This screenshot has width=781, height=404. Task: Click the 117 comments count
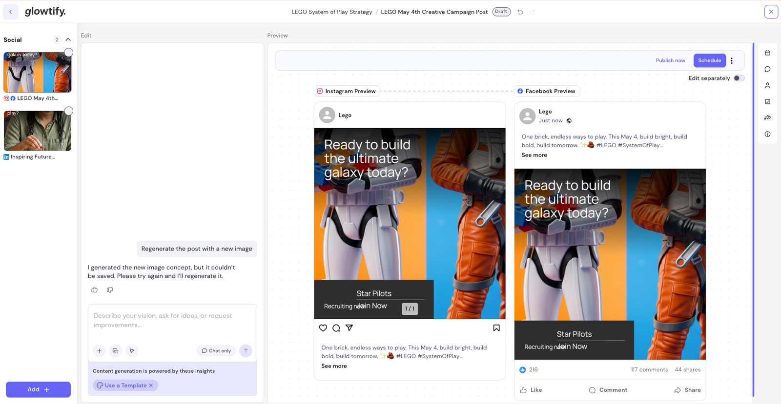coord(649,369)
